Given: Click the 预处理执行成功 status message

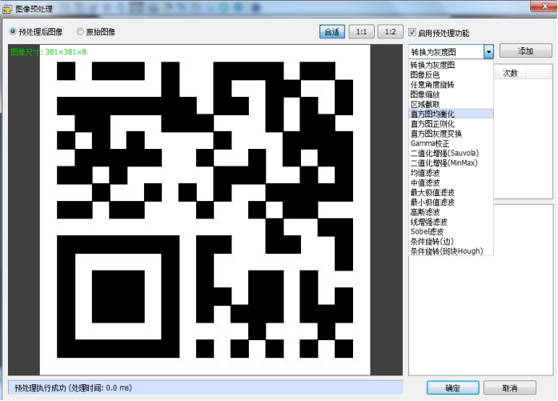Looking at the screenshot, I should pos(74,387).
